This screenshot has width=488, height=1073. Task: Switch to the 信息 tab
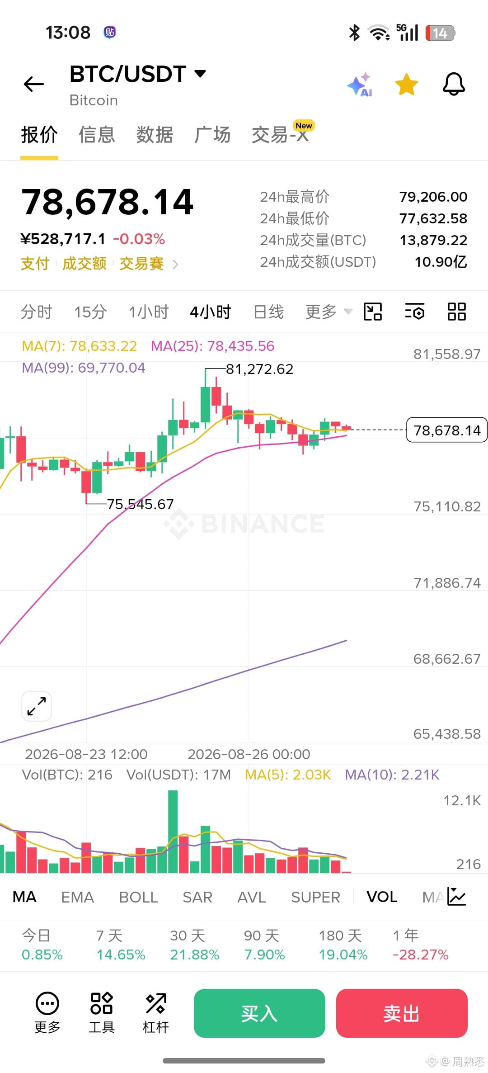click(x=97, y=135)
